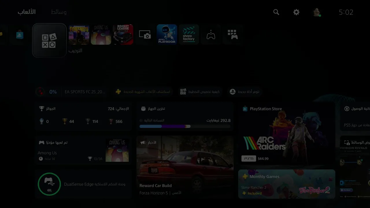Select the silver trophy count 114

tap(92, 121)
